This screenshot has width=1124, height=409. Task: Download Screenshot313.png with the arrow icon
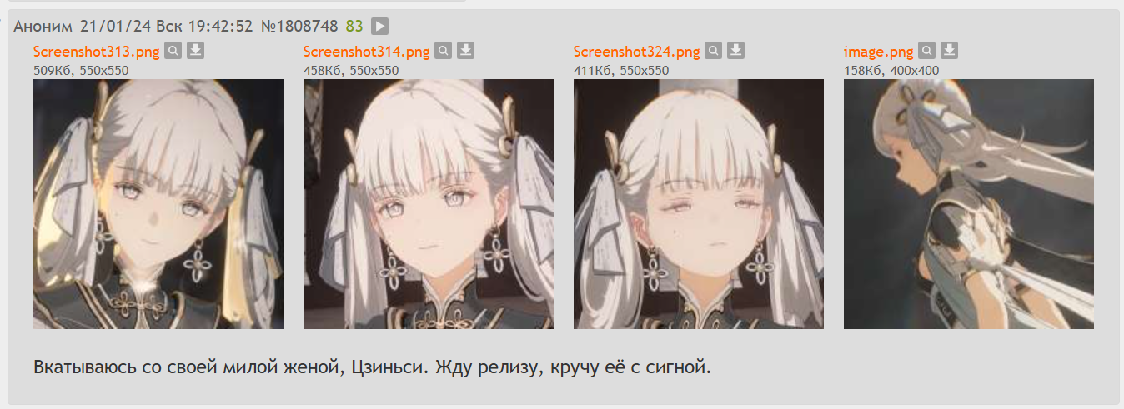(195, 51)
